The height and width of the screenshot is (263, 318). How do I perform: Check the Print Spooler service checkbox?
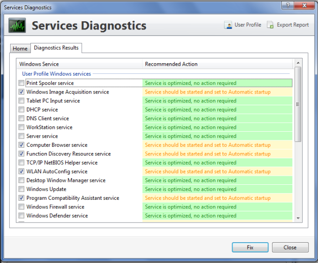[21, 83]
